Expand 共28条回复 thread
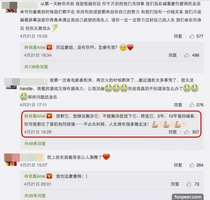The image size is (210, 200). (x=35, y=196)
